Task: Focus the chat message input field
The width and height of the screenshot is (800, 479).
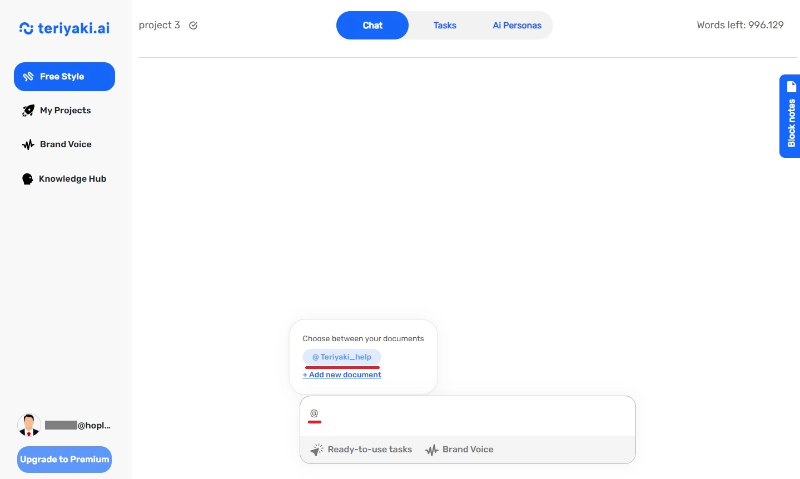Action: [468, 416]
